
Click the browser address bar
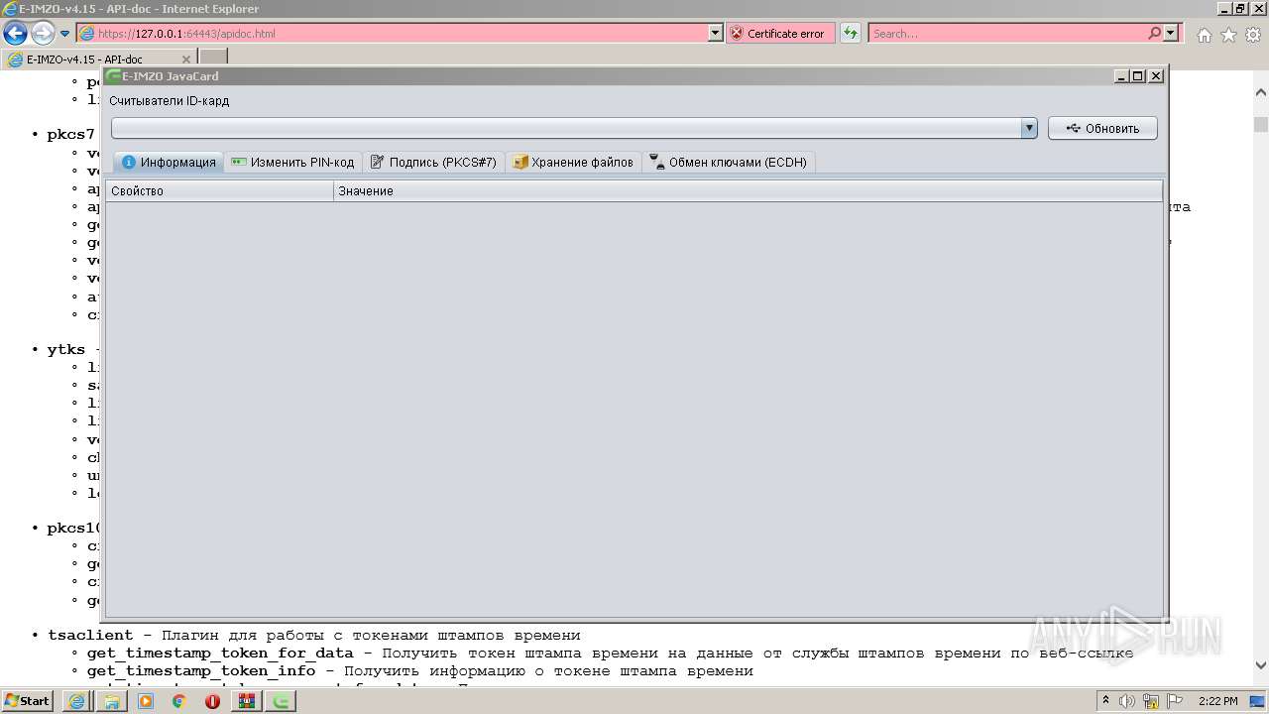click(392, 34)
